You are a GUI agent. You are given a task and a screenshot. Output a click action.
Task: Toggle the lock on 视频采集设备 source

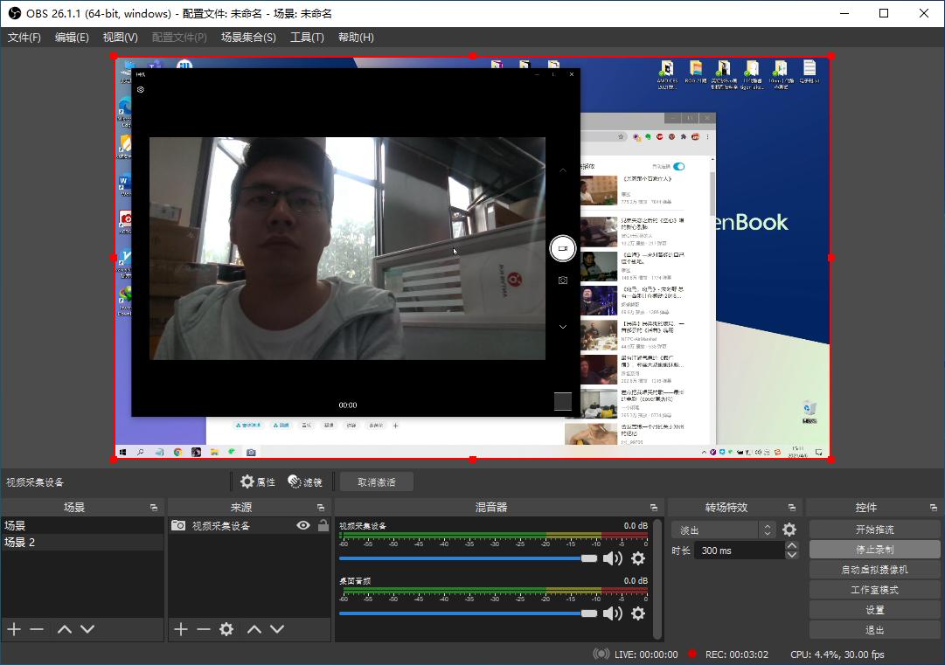323,525
